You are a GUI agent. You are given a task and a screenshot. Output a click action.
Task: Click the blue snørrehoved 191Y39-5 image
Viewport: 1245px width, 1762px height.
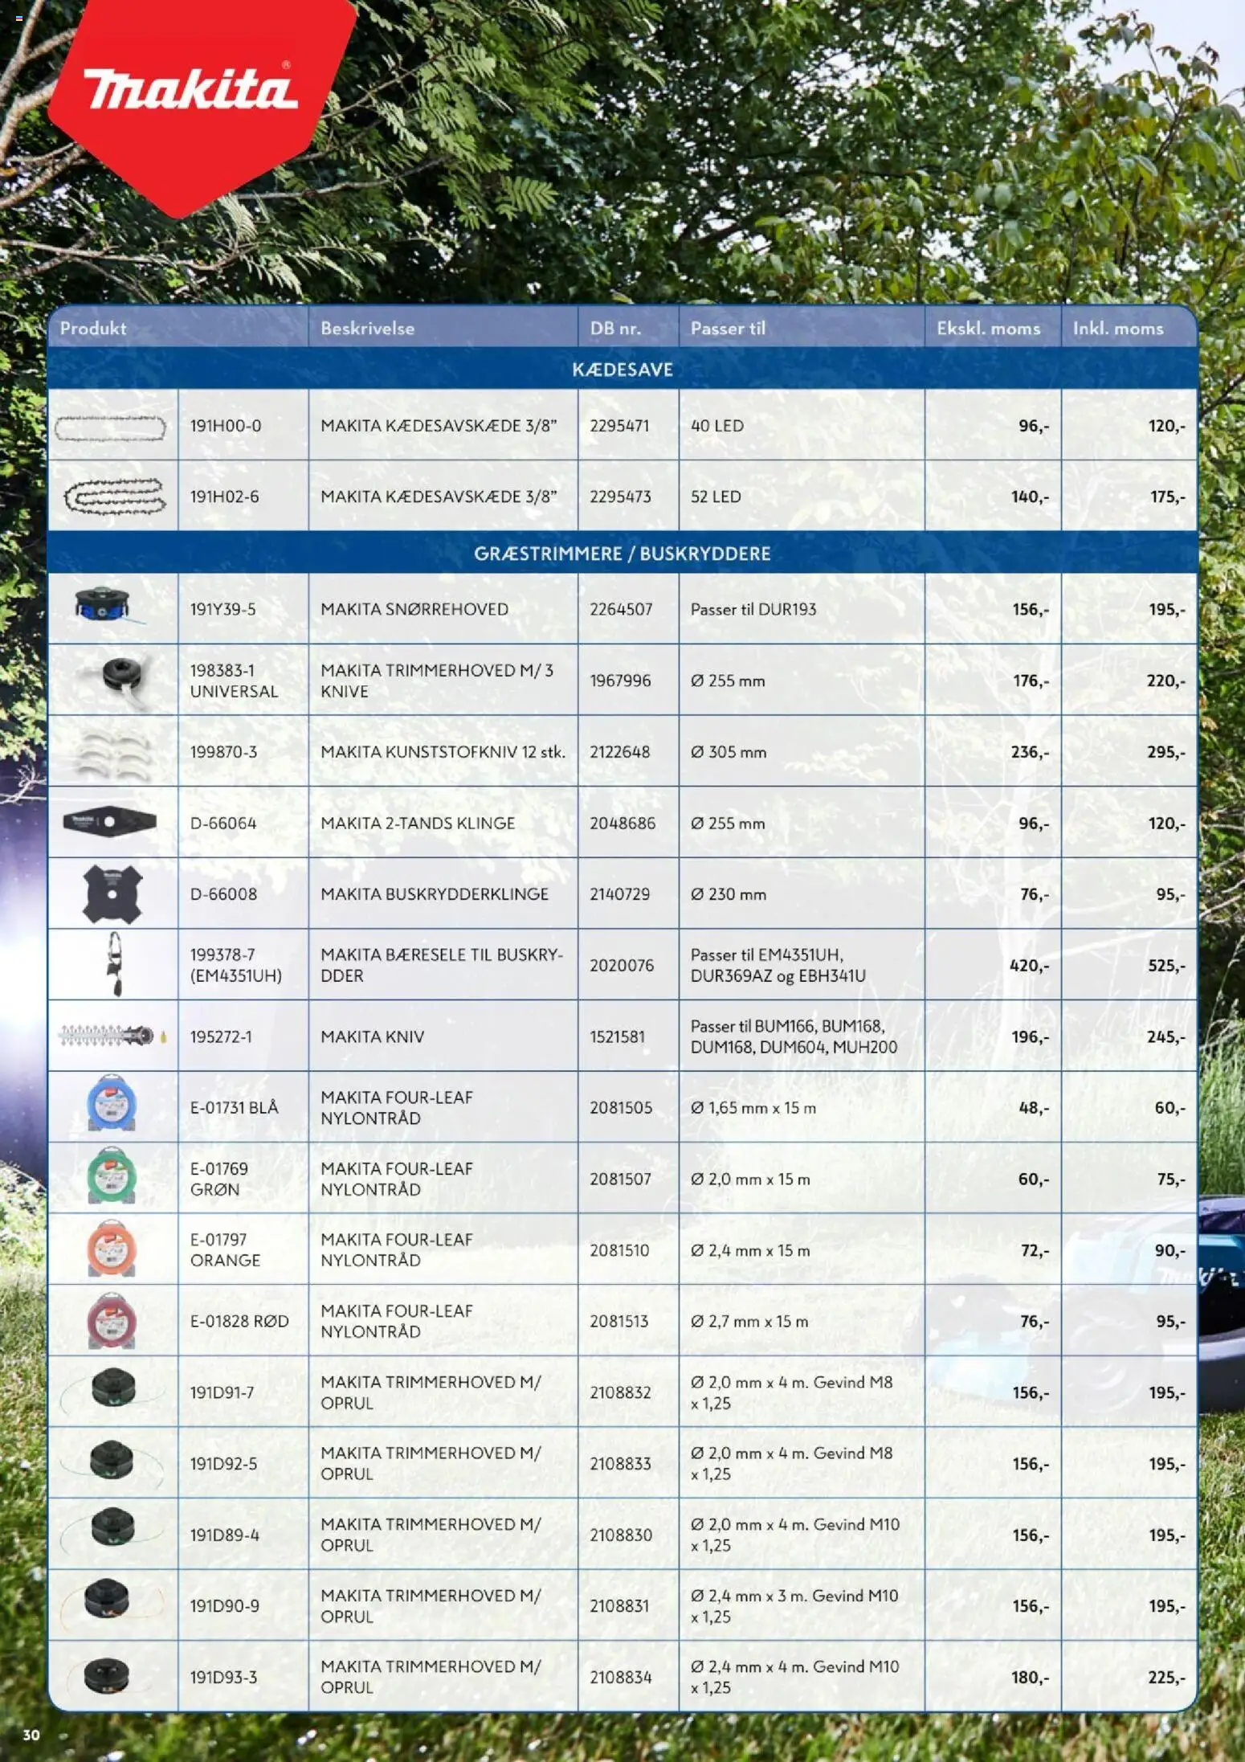point(108,606)
